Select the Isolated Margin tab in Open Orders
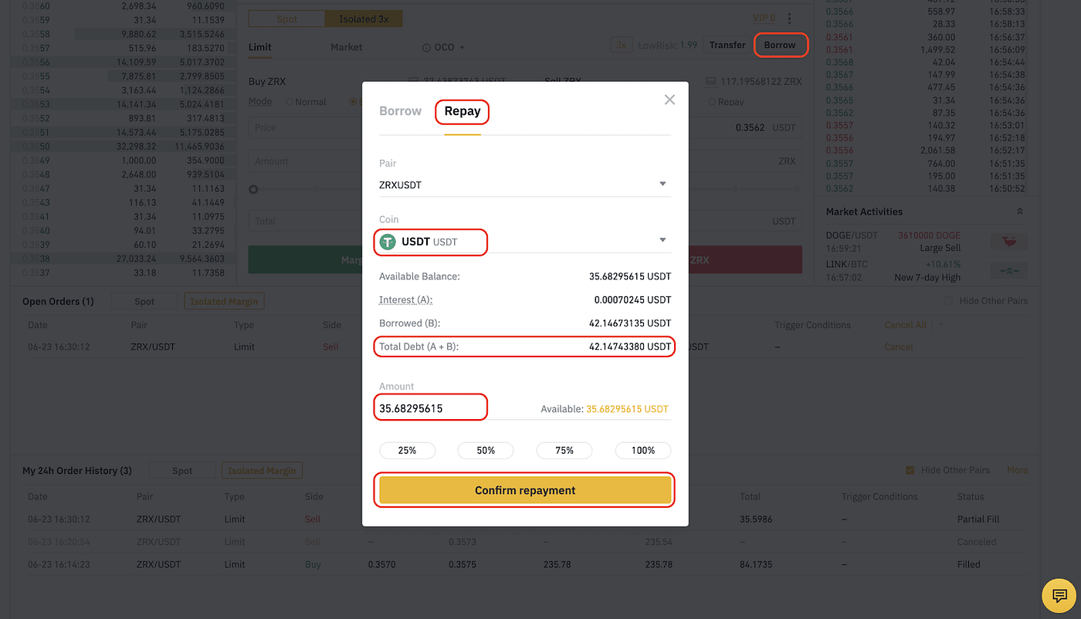The height and width of the screenshot is (619, 1081). 224,301
